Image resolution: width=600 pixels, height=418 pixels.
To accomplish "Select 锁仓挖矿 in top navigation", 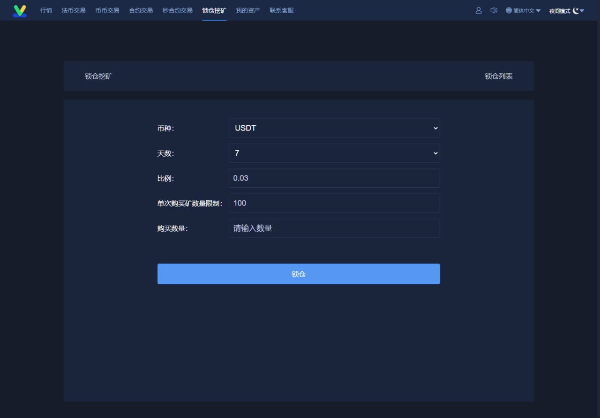I will coord(214,10).
